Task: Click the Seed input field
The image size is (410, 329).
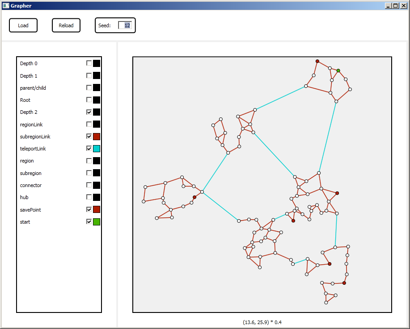Action: point(125,25)
